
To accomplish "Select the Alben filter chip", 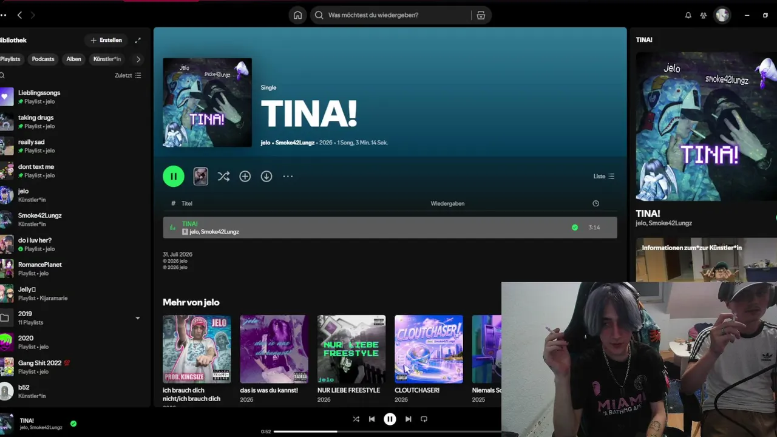I will click(74, 59).
